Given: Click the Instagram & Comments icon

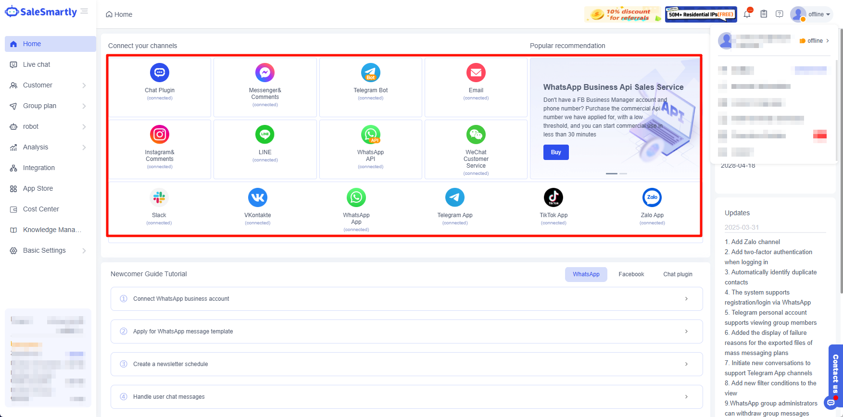Looking at the screenshot, I should [x=160, y=135].
